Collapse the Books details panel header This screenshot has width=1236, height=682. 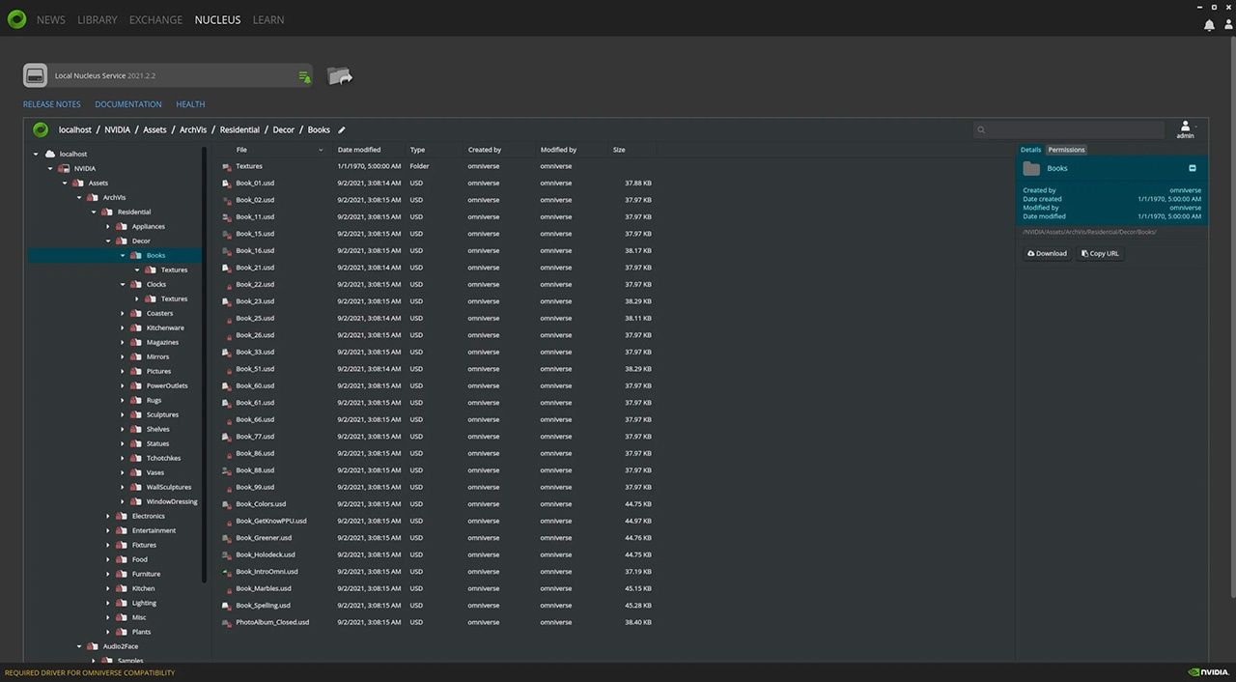click(x=1193, y=168)
